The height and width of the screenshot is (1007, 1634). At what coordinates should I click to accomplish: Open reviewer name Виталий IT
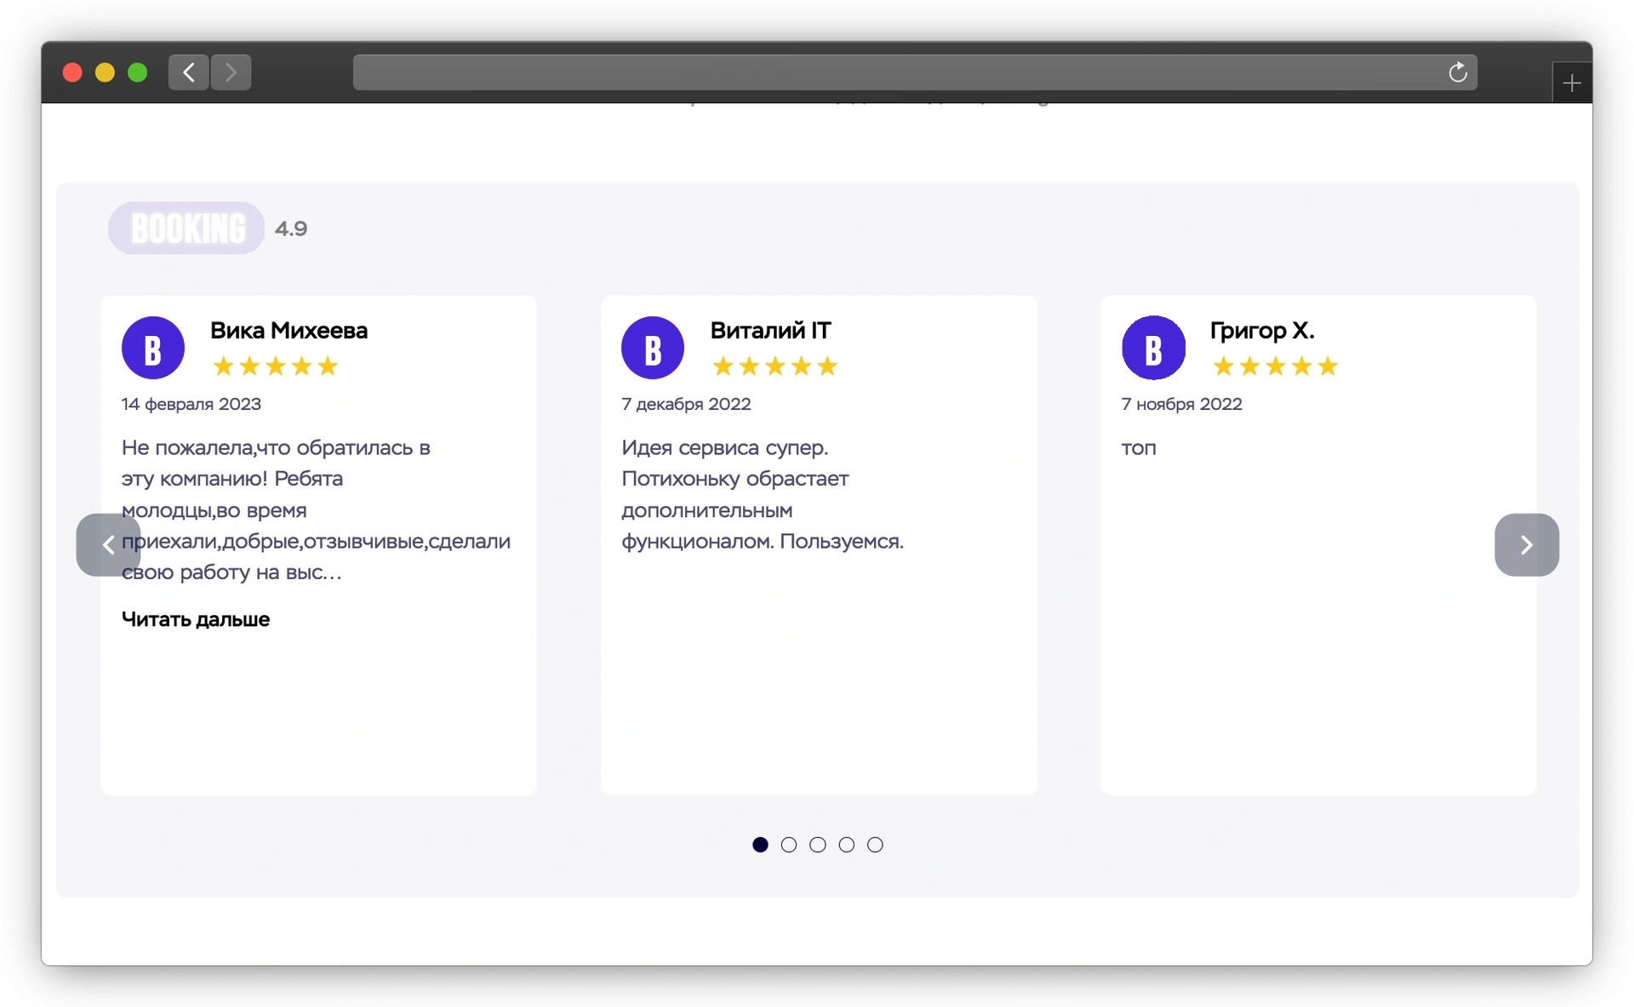pyautogui.click(x=770, y=330)
